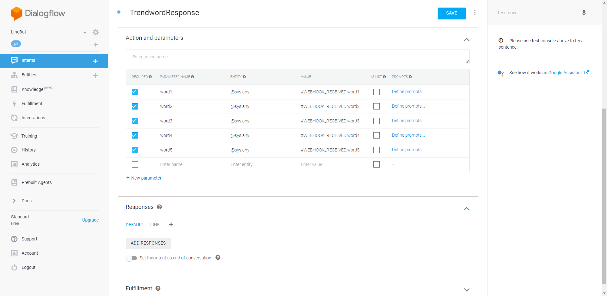Enable IS LIST for the word2 parameter
Viewport: 607px width, 296px height.
(376, 106)
